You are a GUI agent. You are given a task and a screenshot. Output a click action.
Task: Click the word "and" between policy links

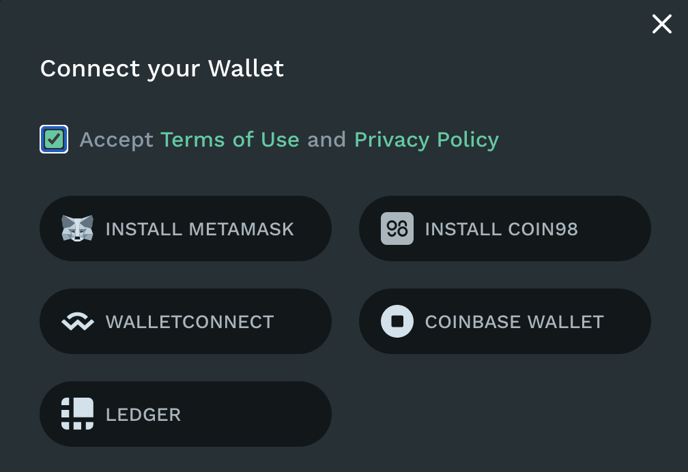click(326, 140)
